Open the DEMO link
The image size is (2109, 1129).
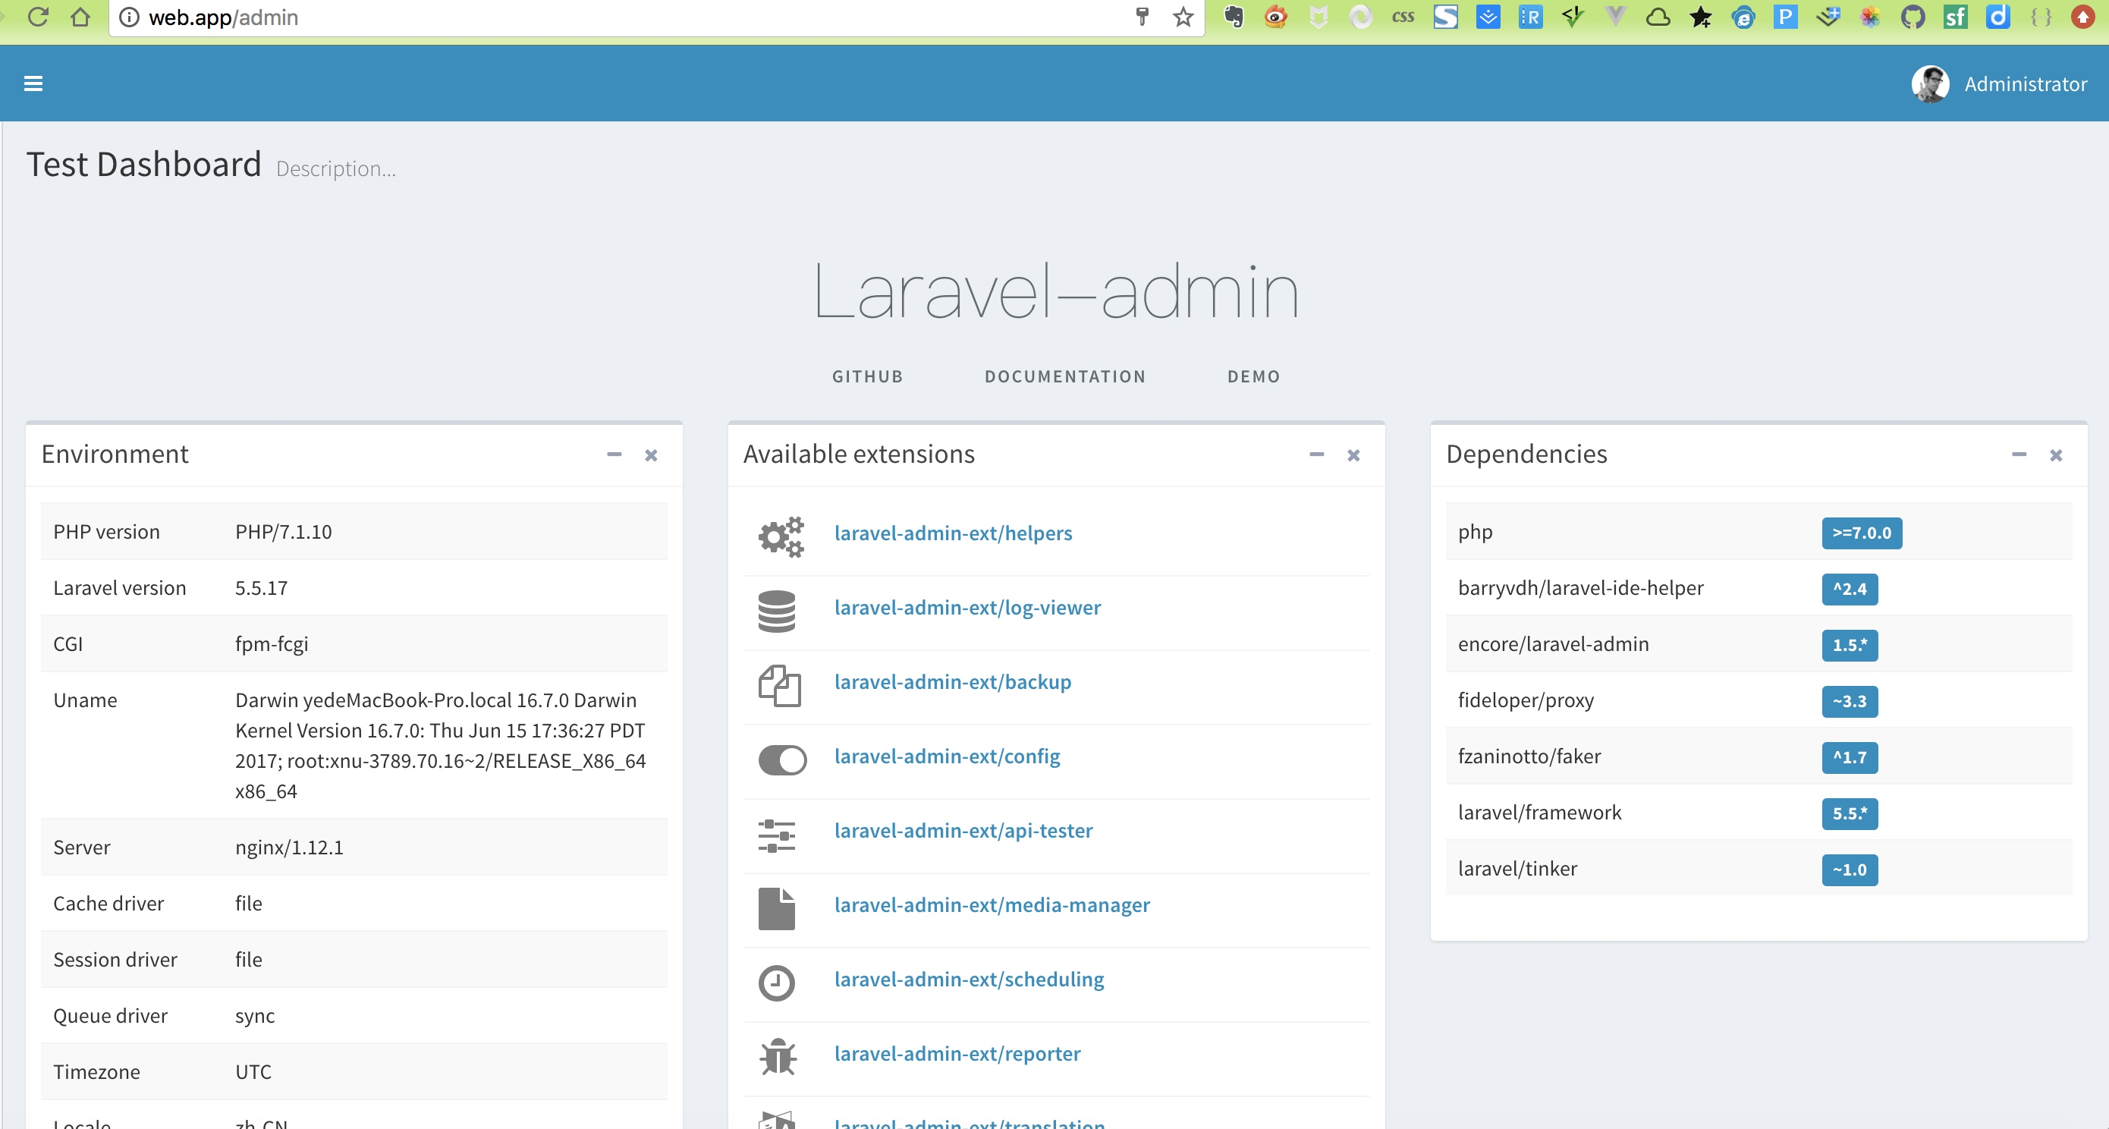point(1253,376)
